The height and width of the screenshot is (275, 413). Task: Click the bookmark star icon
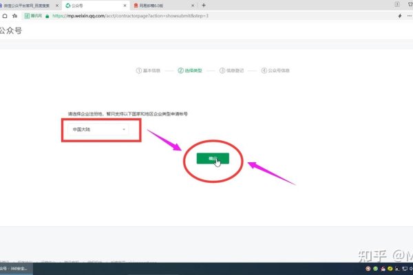(14, 16)
